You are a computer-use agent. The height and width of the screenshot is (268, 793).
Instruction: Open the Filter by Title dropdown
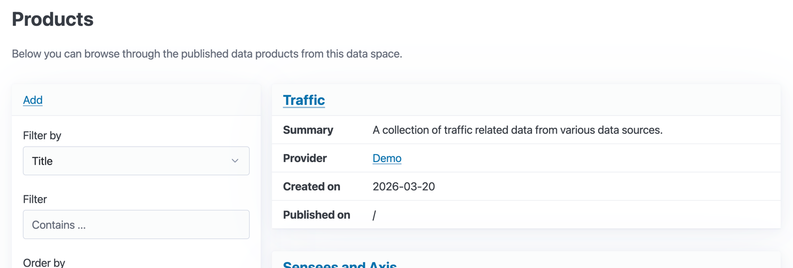(x=136, y=161)
